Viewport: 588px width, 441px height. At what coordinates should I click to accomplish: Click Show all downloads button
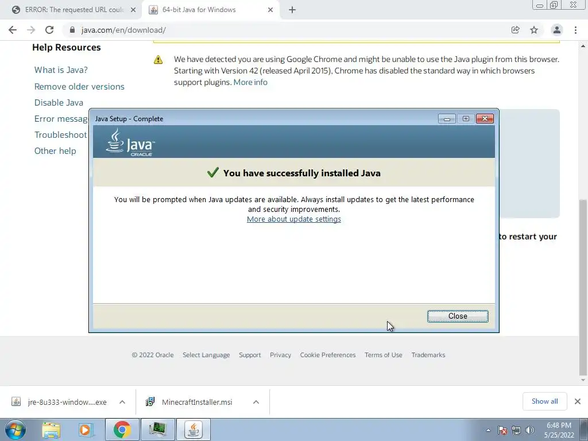pyautogui.click(x=544, y=401)
